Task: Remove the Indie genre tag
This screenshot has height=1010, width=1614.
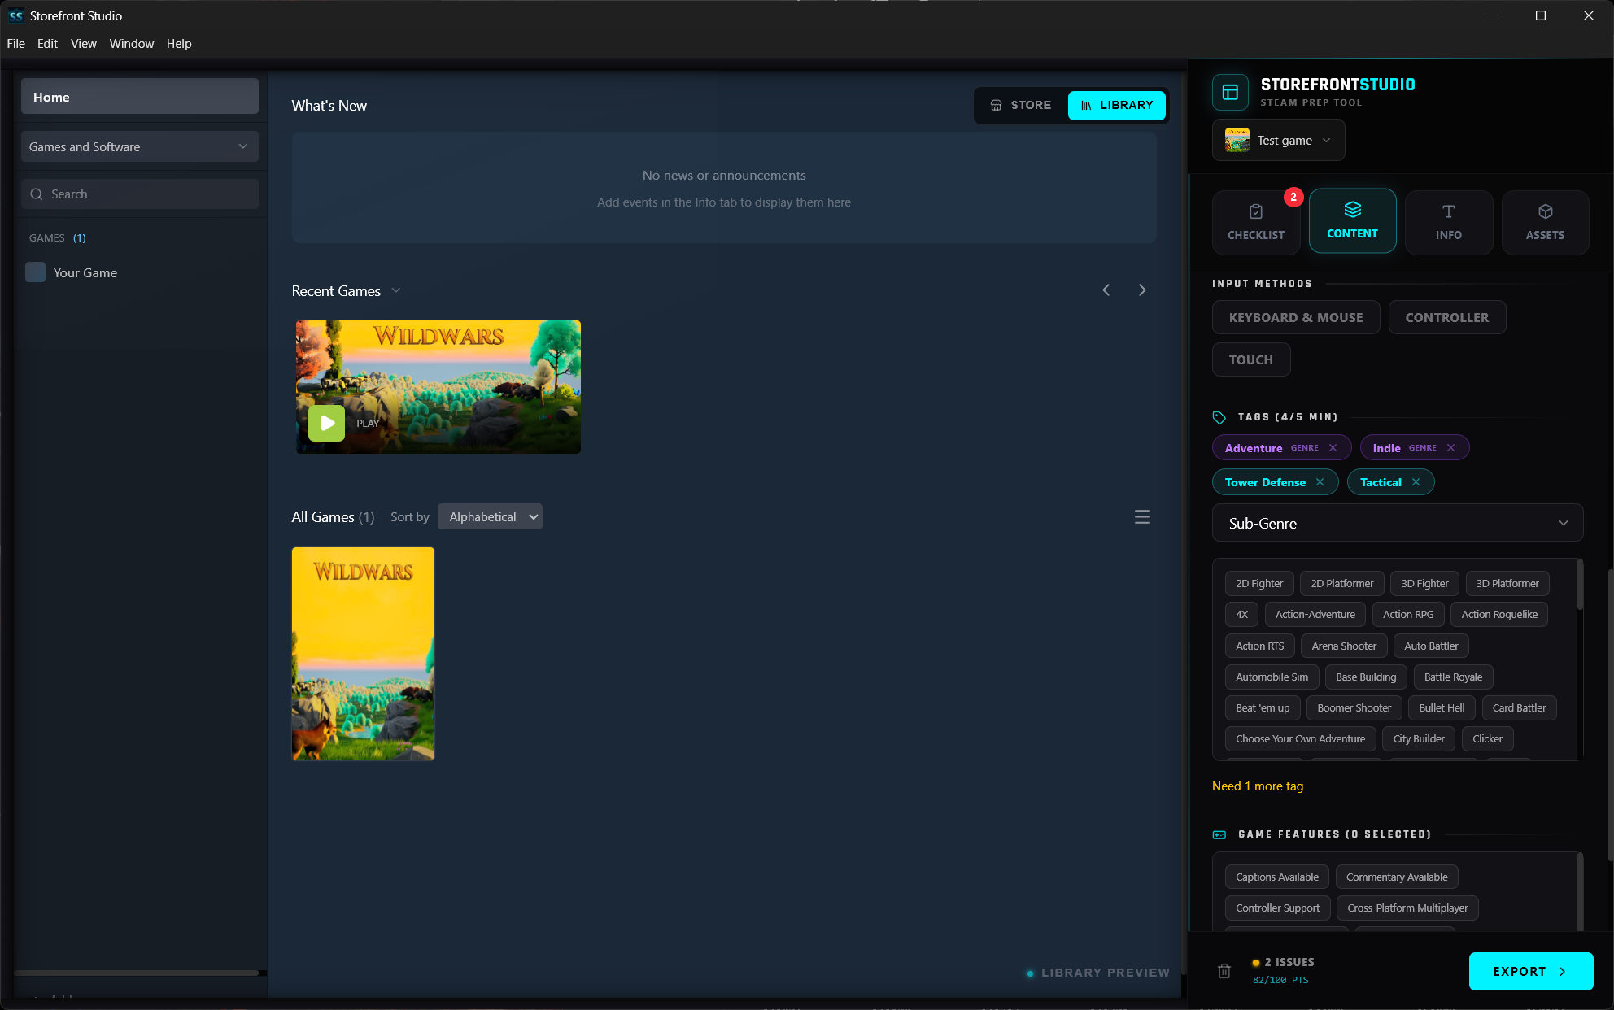Action: pyautogui.click(x=1450, y=448)
